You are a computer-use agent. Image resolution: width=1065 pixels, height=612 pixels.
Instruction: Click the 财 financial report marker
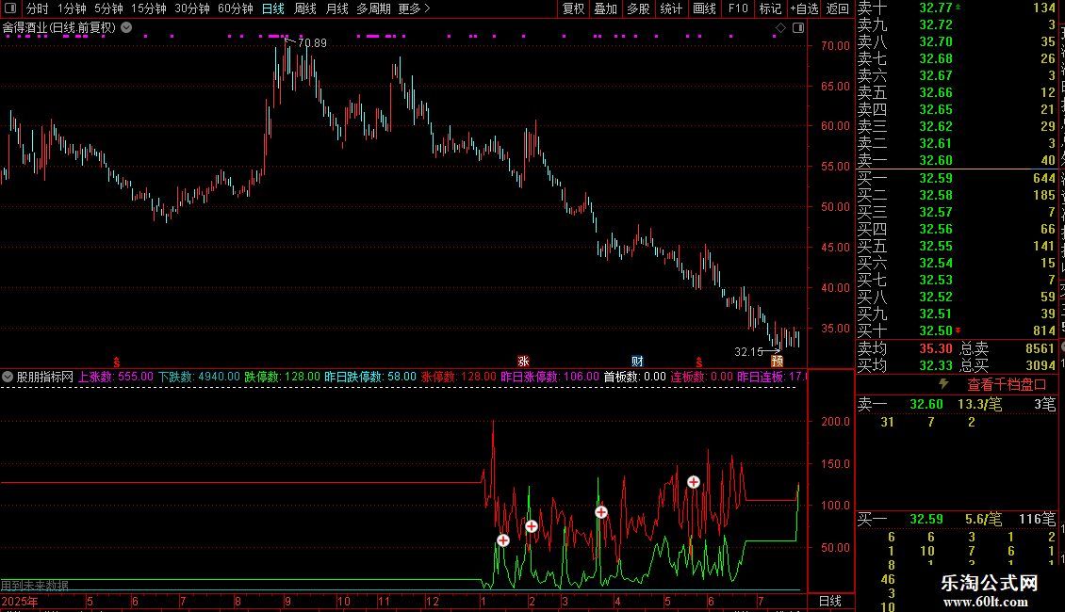click(637, 362)
